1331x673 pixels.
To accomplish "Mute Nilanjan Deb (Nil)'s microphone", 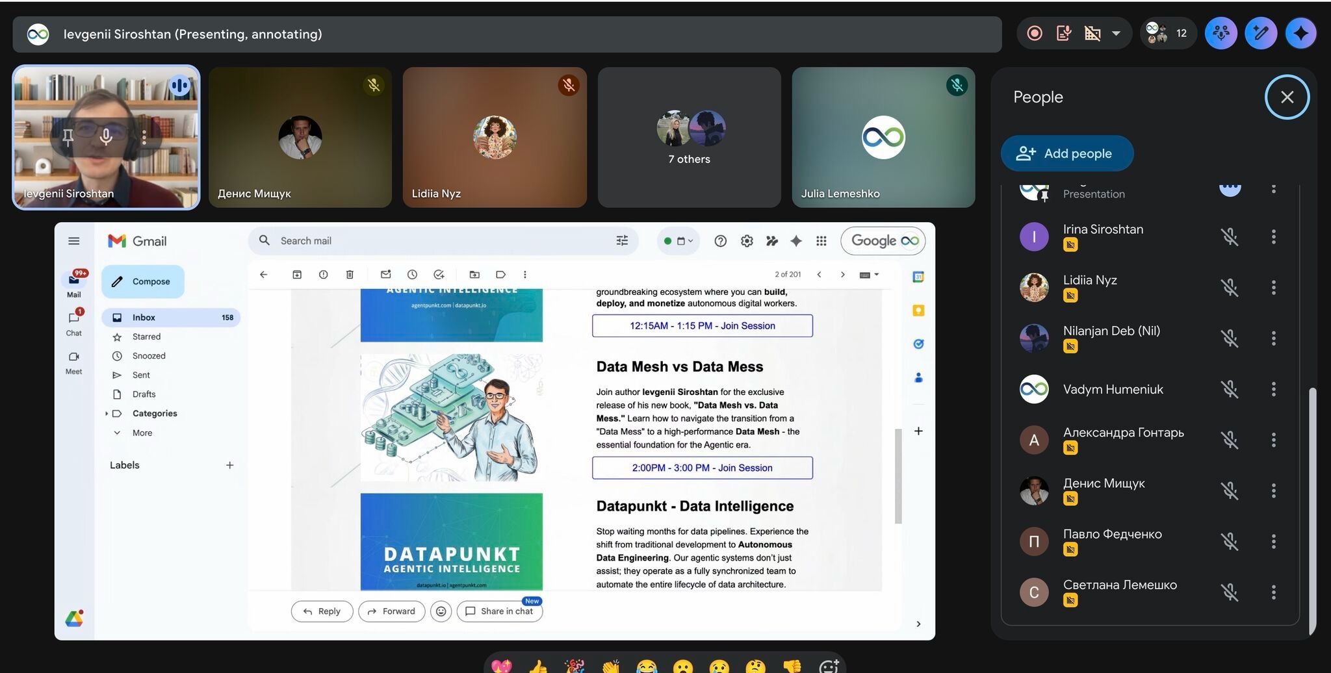I will [x=1229, y=338].
